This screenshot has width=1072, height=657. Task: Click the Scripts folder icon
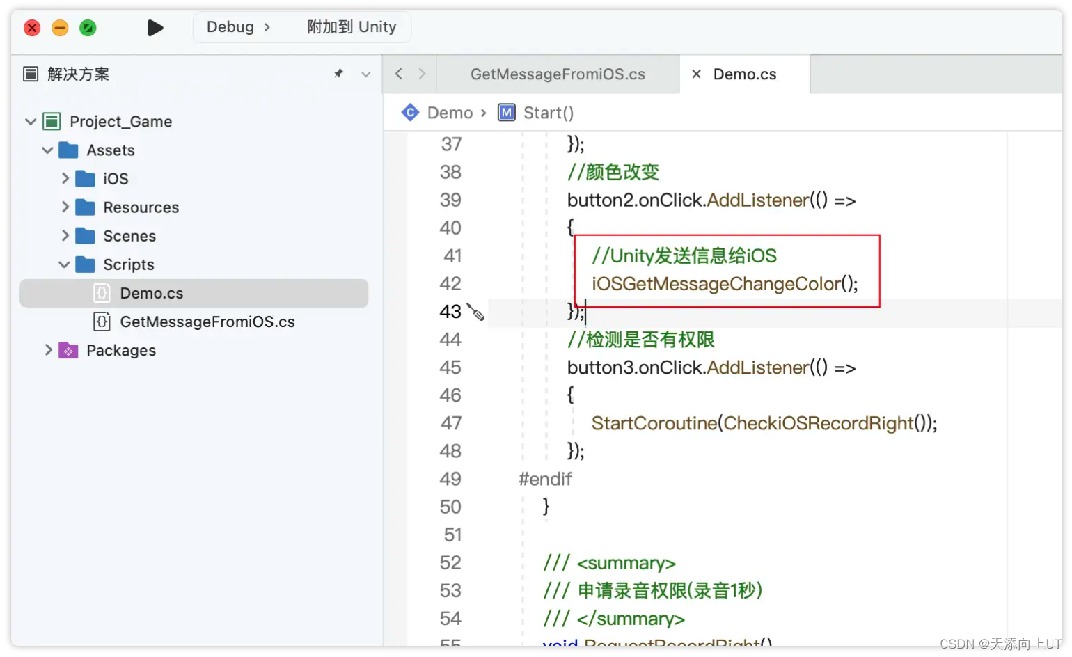pyautogui.click(x=85, y=264)
